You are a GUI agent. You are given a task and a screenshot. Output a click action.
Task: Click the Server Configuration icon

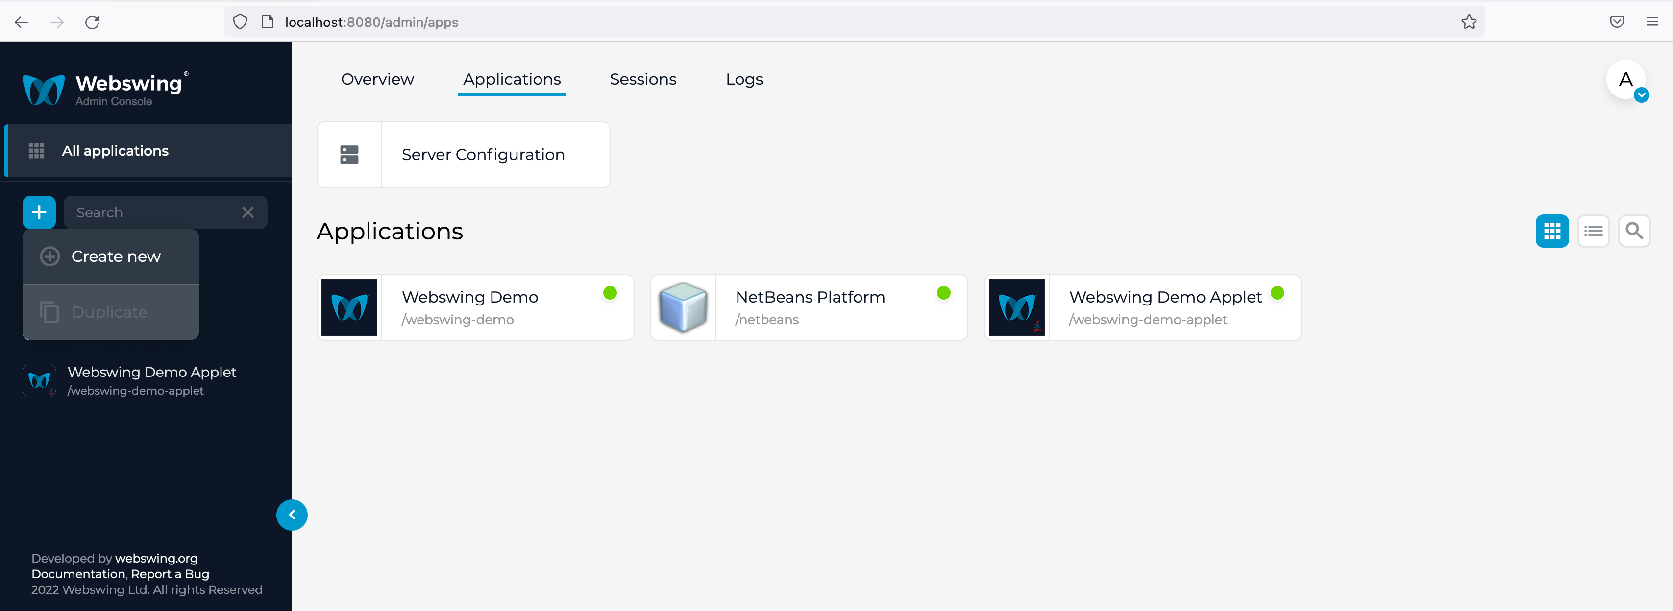[x=348, y=155]
